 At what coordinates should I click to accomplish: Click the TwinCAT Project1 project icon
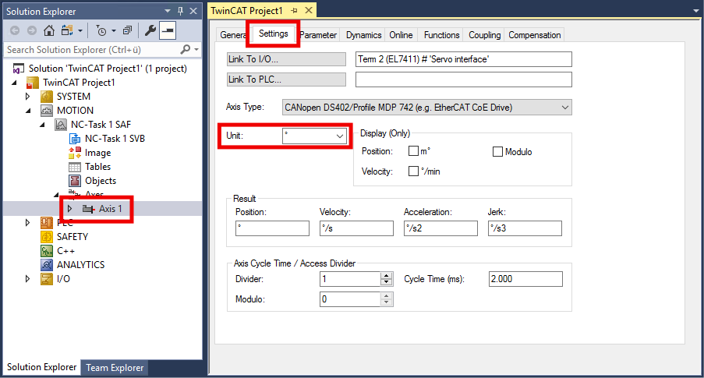pyautogui.click(x=33, y=83)
